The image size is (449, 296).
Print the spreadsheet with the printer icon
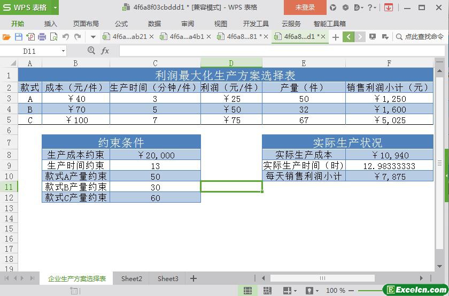click(x=42, y=37)
